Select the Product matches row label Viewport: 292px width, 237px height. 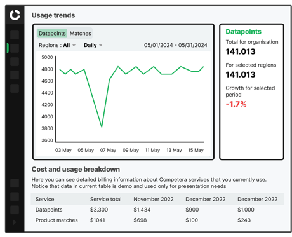coord(56,220)
